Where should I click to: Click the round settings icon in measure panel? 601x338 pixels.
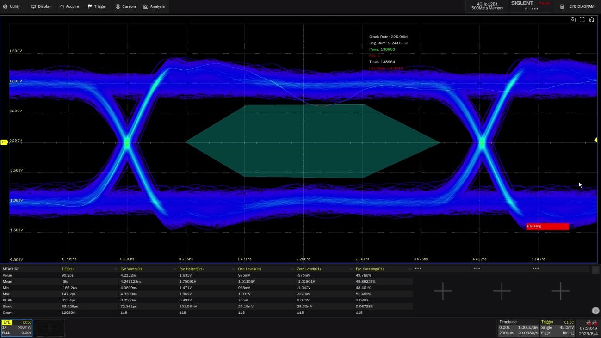coord(595,311)
